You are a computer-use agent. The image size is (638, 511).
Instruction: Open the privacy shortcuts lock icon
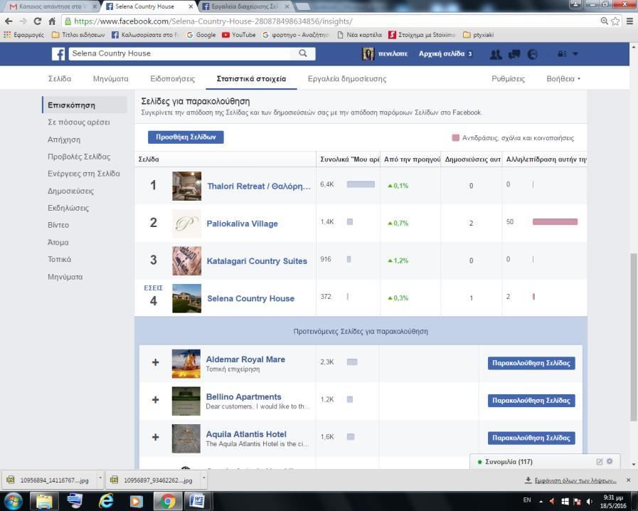(561, 54)
